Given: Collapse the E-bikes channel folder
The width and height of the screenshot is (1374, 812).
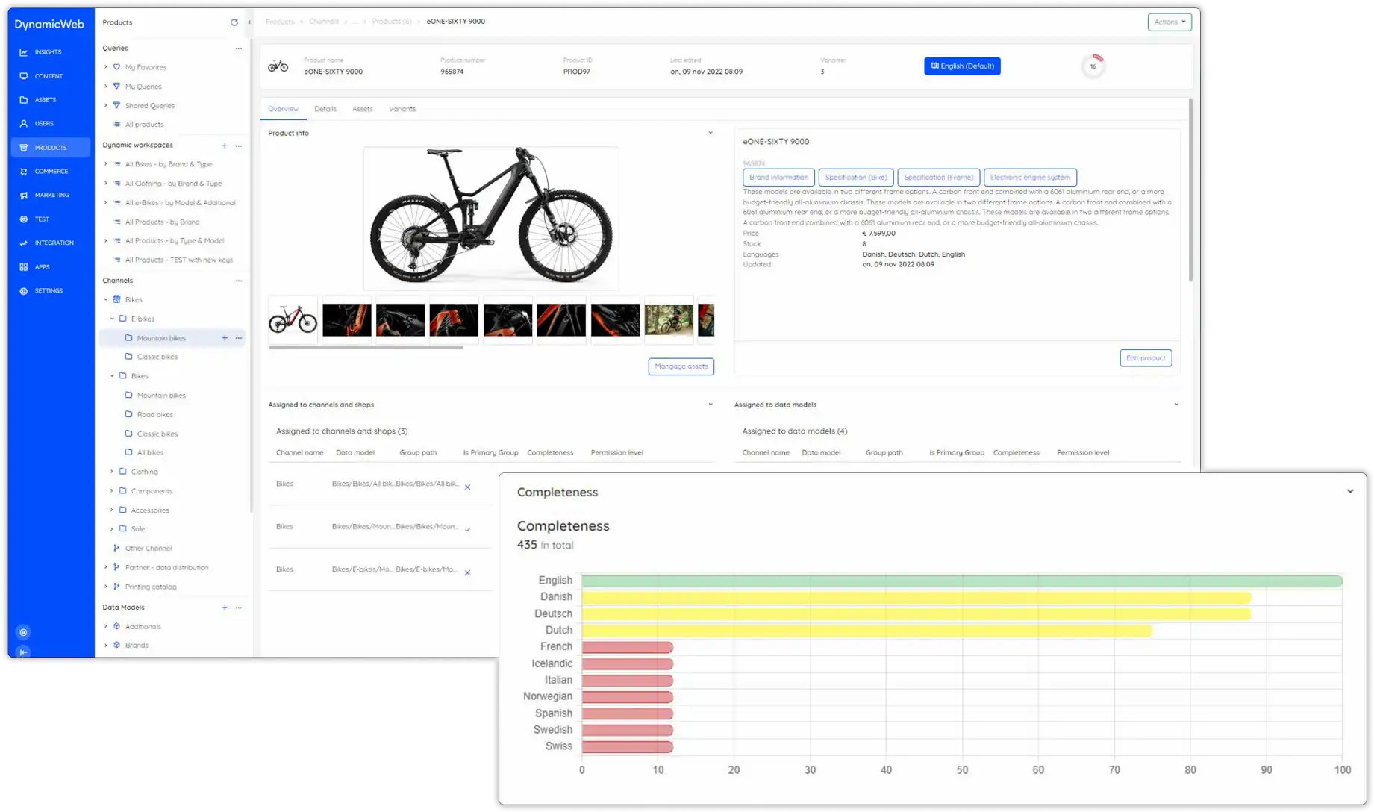Looking at the screenshot, I should tap(113, 319).
